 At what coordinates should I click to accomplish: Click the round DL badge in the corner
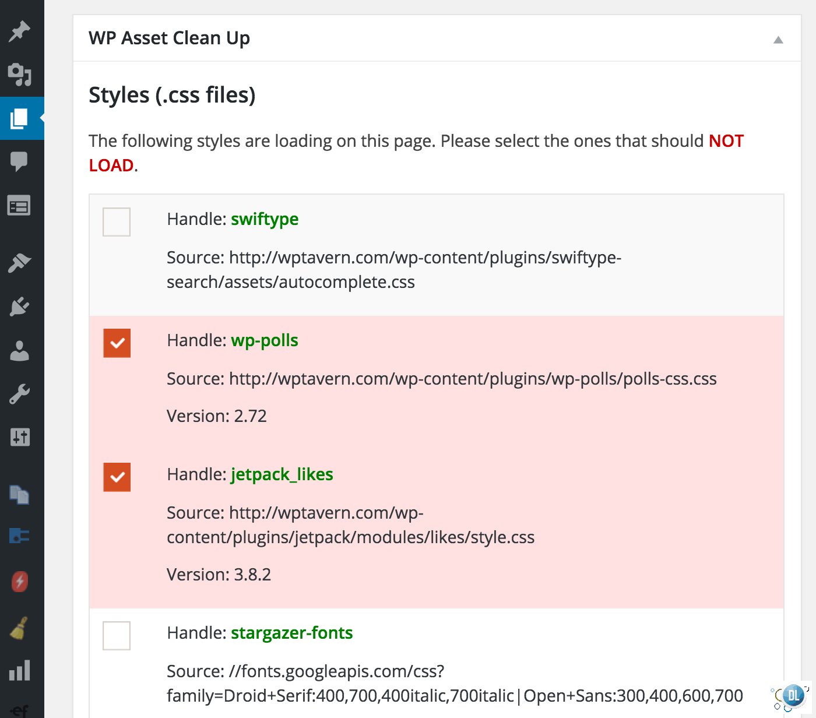tap(793, 695)
